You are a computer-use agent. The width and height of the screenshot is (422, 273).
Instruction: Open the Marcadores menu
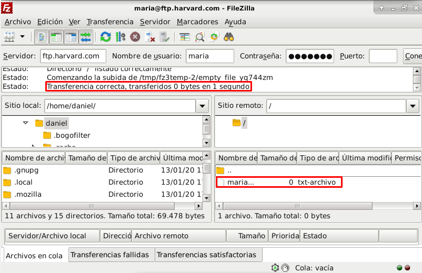click(x=197, y=22)
